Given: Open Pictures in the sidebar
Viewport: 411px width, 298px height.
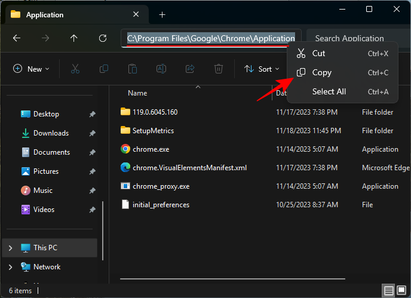Looking at the screenshot, I should [46, 171].
